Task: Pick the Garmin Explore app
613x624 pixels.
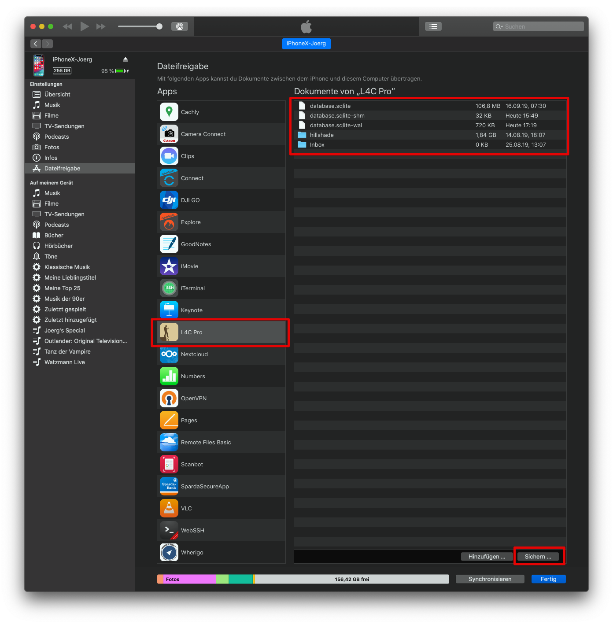Action: (x=221, y=222)
